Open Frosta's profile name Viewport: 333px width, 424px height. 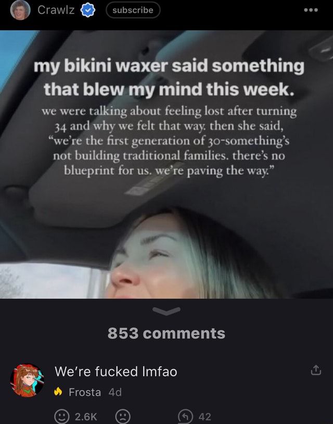[x=85, y=392]
